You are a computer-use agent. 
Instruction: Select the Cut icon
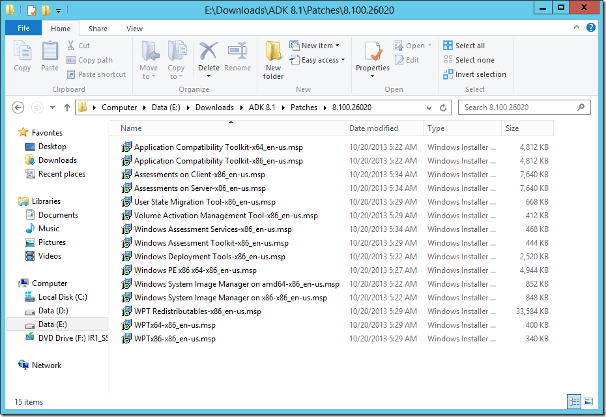coord(72,46)
